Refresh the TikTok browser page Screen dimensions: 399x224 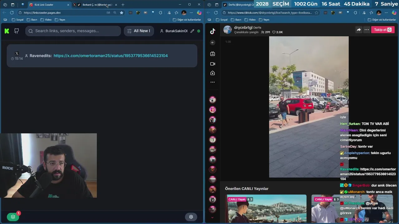pyautogui.click(x=216, y=13)
